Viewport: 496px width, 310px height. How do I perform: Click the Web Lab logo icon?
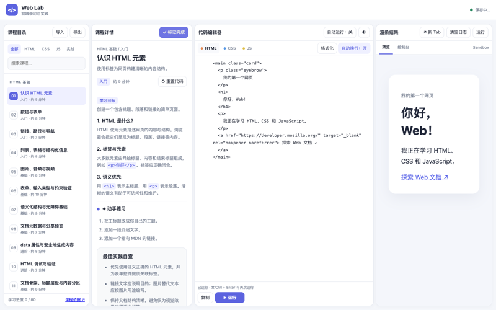(12, 10)
